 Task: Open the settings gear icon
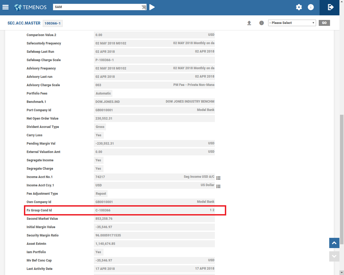click(x=299, y=7)
